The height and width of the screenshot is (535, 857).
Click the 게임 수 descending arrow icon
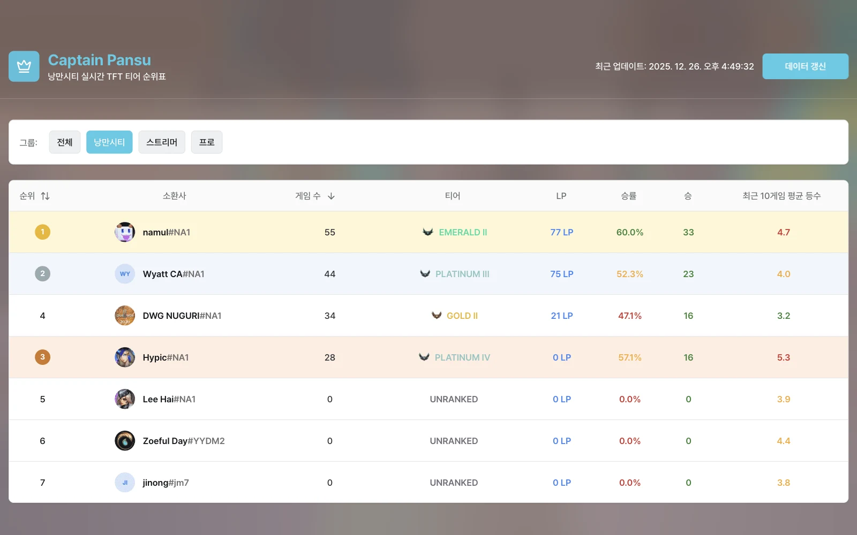331,196
